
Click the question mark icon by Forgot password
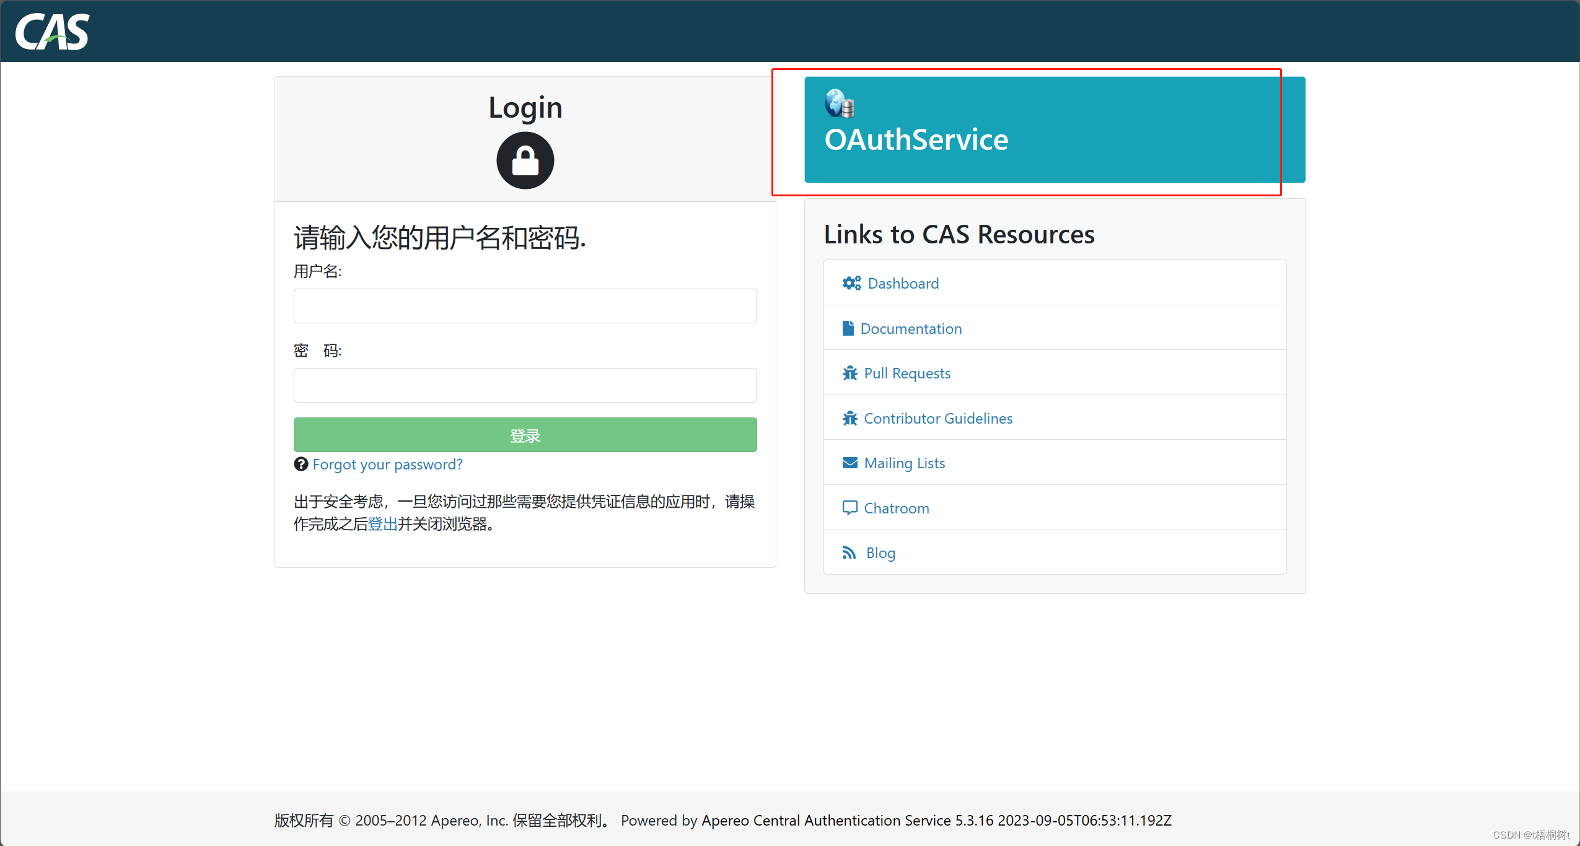[301, 464]
